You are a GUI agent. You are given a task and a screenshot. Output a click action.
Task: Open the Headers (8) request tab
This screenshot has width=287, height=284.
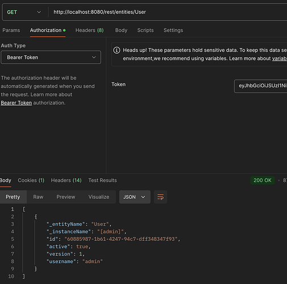[x=89, y=30]
